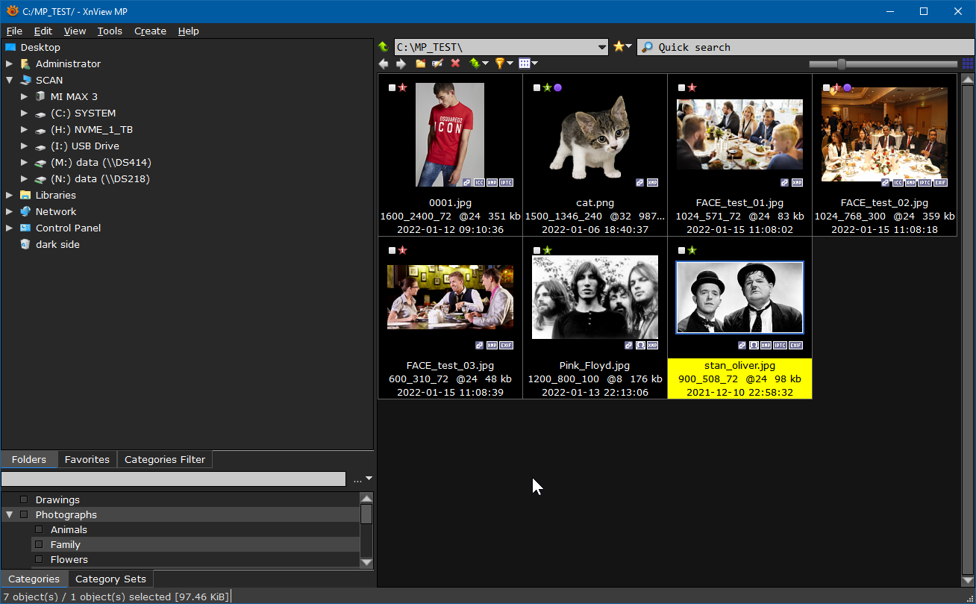Open the Tools menu
This screenshot has width=976, height=604.
click(110, 31)
